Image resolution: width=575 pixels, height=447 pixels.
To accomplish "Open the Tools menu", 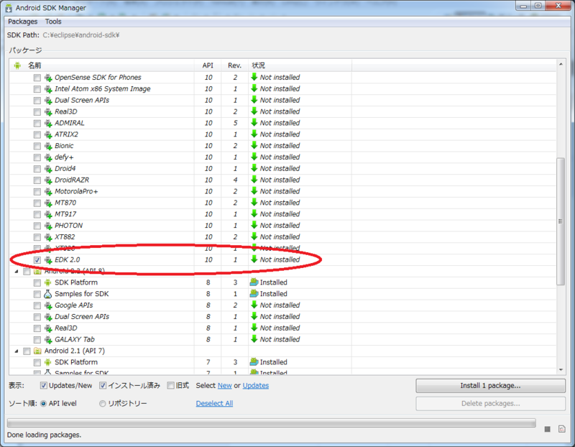I will 53,22.
